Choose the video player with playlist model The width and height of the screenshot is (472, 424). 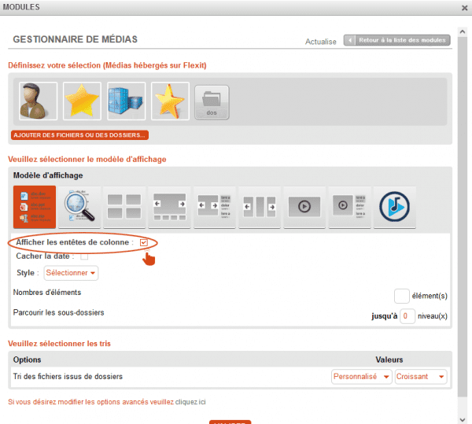pos(349,208)
